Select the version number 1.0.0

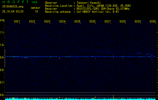point(34,2)
